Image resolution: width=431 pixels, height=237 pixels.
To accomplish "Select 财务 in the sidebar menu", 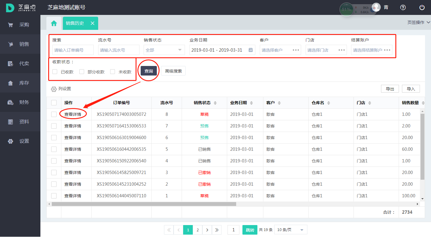I will 20,102.
